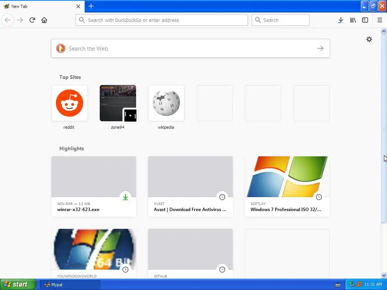
Task: Click history clock badge on Softlay card
Action: point(319,197)
